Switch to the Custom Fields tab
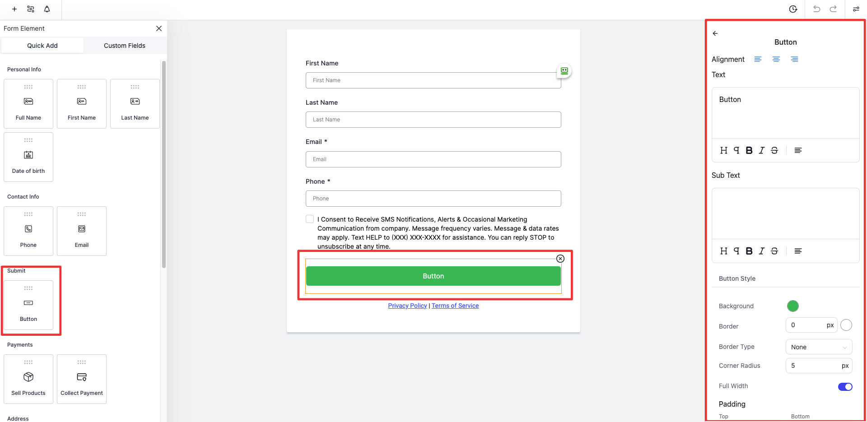This screenshot has width=867, height=422. (125, 46)
